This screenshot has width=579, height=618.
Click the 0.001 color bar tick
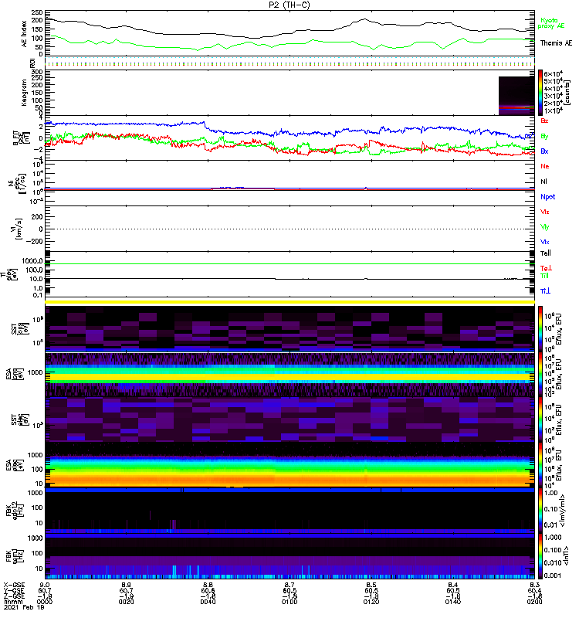[x=552, y=576]
